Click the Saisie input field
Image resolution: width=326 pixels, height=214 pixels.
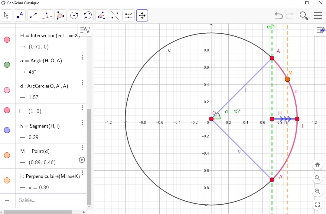51,200
